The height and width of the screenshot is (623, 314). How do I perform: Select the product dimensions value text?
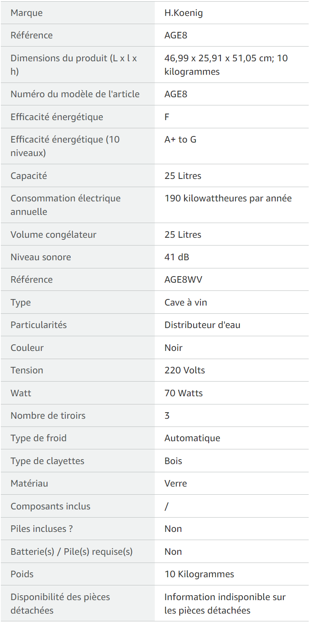[x=226, y=65]
